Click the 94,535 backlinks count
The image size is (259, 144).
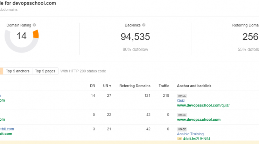coord(135,37)
